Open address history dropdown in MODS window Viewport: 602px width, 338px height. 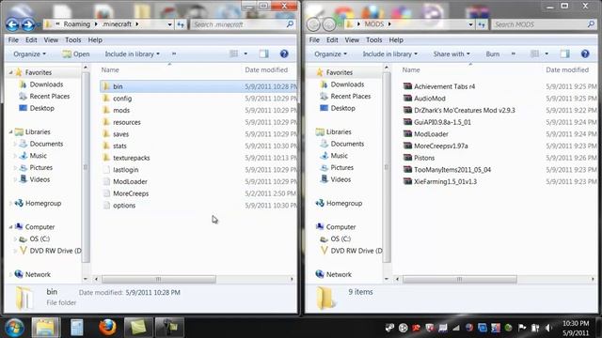pyautogui.click(x=470, y=24)
